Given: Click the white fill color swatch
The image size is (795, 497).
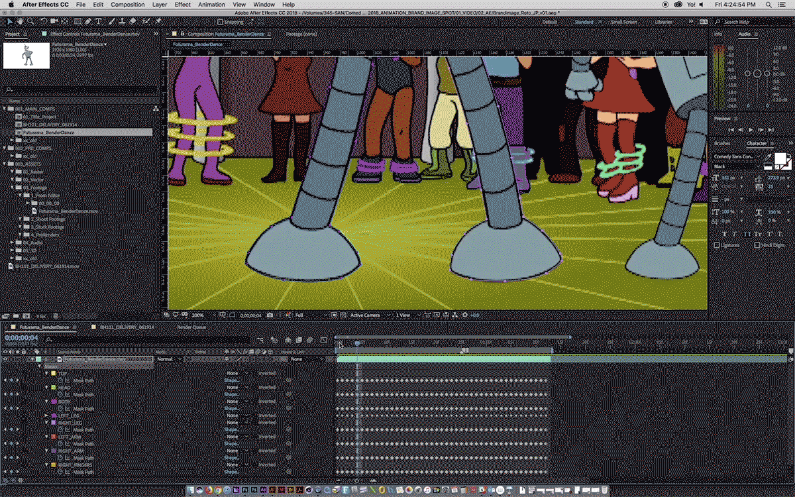Looking at the screenshot, I should point(780,158).
